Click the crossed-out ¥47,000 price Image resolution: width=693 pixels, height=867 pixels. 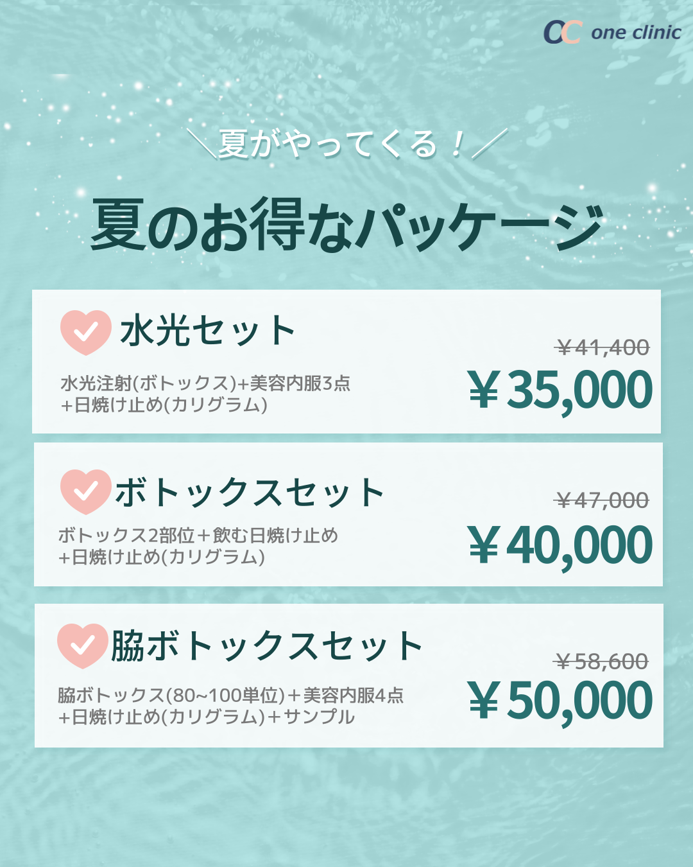[602, 500]
